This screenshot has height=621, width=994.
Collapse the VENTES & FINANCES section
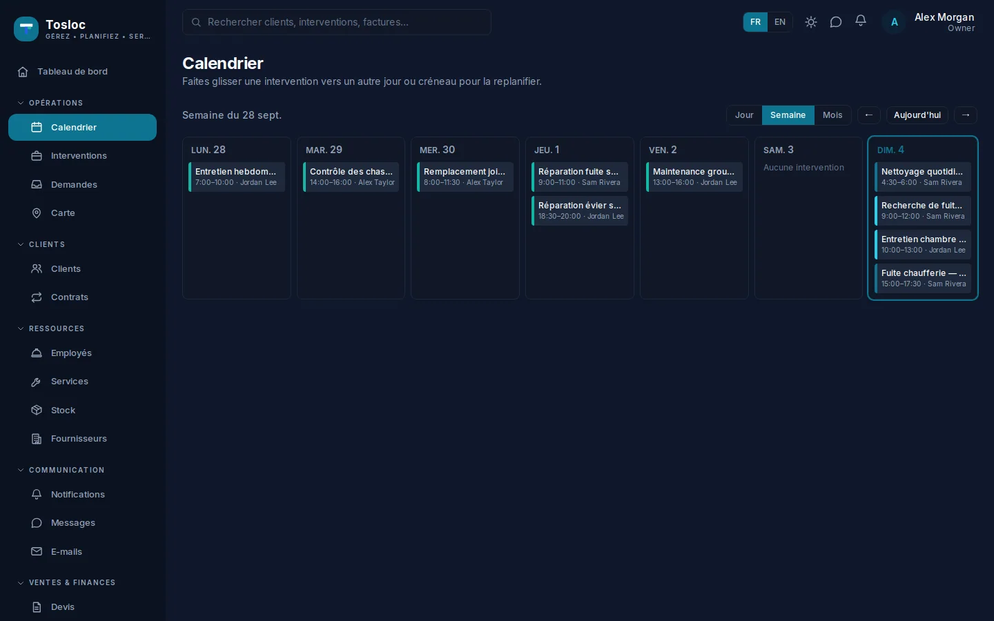tap(67, 582)
